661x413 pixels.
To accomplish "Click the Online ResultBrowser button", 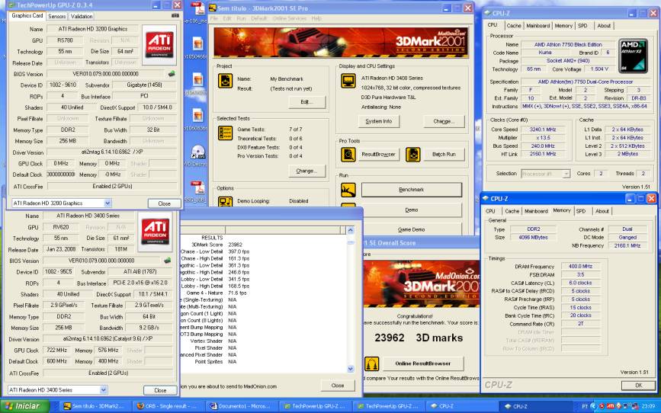I will click(x=423, y=363).
